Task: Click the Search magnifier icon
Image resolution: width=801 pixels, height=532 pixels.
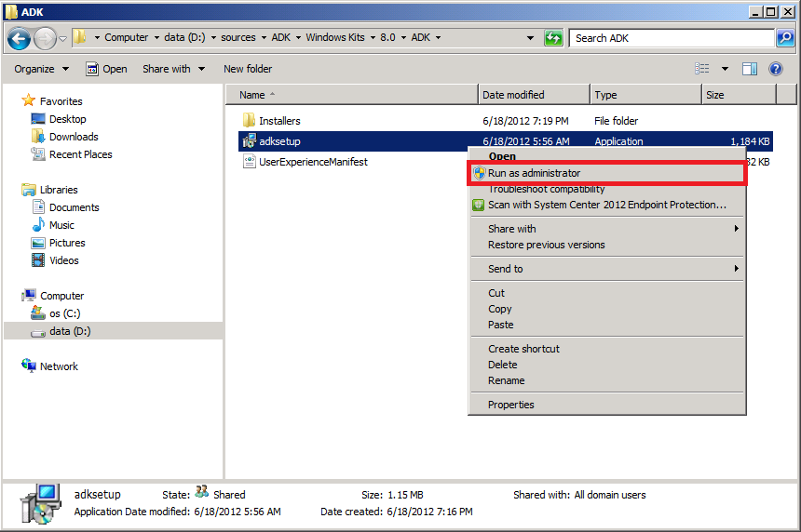Action: click(784, 38)
